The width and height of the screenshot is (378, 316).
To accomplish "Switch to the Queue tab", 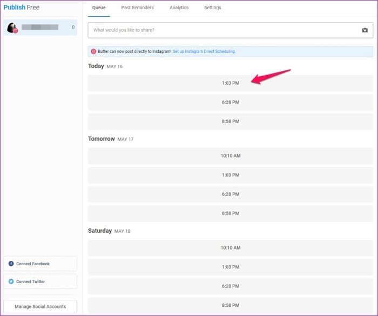I will point(99,8).
